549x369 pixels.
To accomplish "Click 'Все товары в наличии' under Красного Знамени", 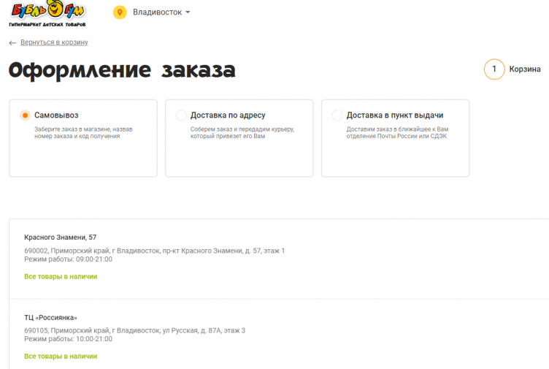I will tap(61, 276).
